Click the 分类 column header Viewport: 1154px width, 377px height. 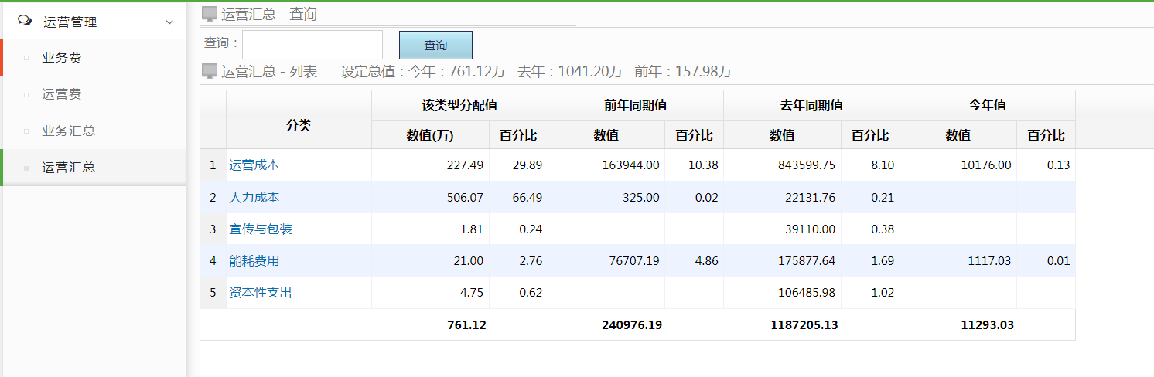(299, 125)
